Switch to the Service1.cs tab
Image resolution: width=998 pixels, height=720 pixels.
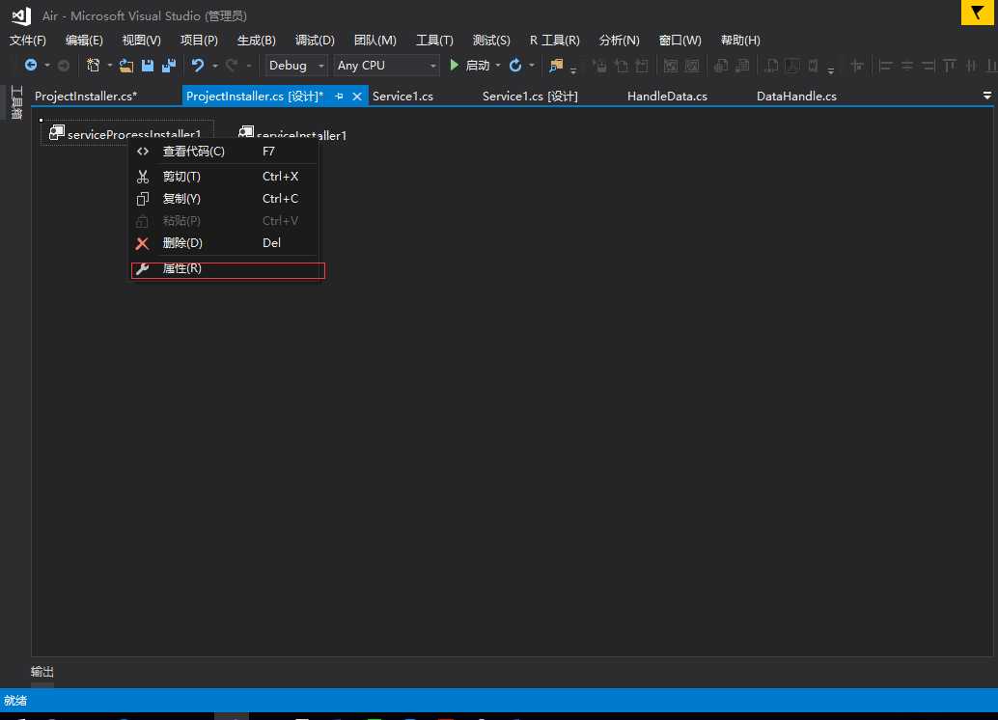402,97
